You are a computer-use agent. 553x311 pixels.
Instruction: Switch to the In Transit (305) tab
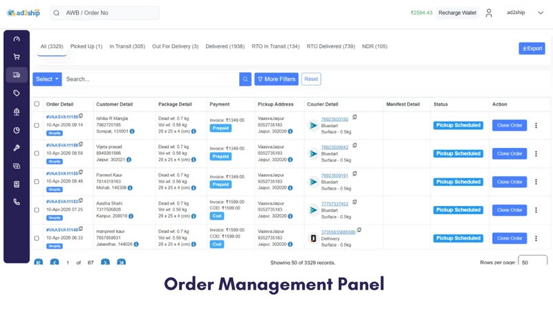[x=127, y=46]
